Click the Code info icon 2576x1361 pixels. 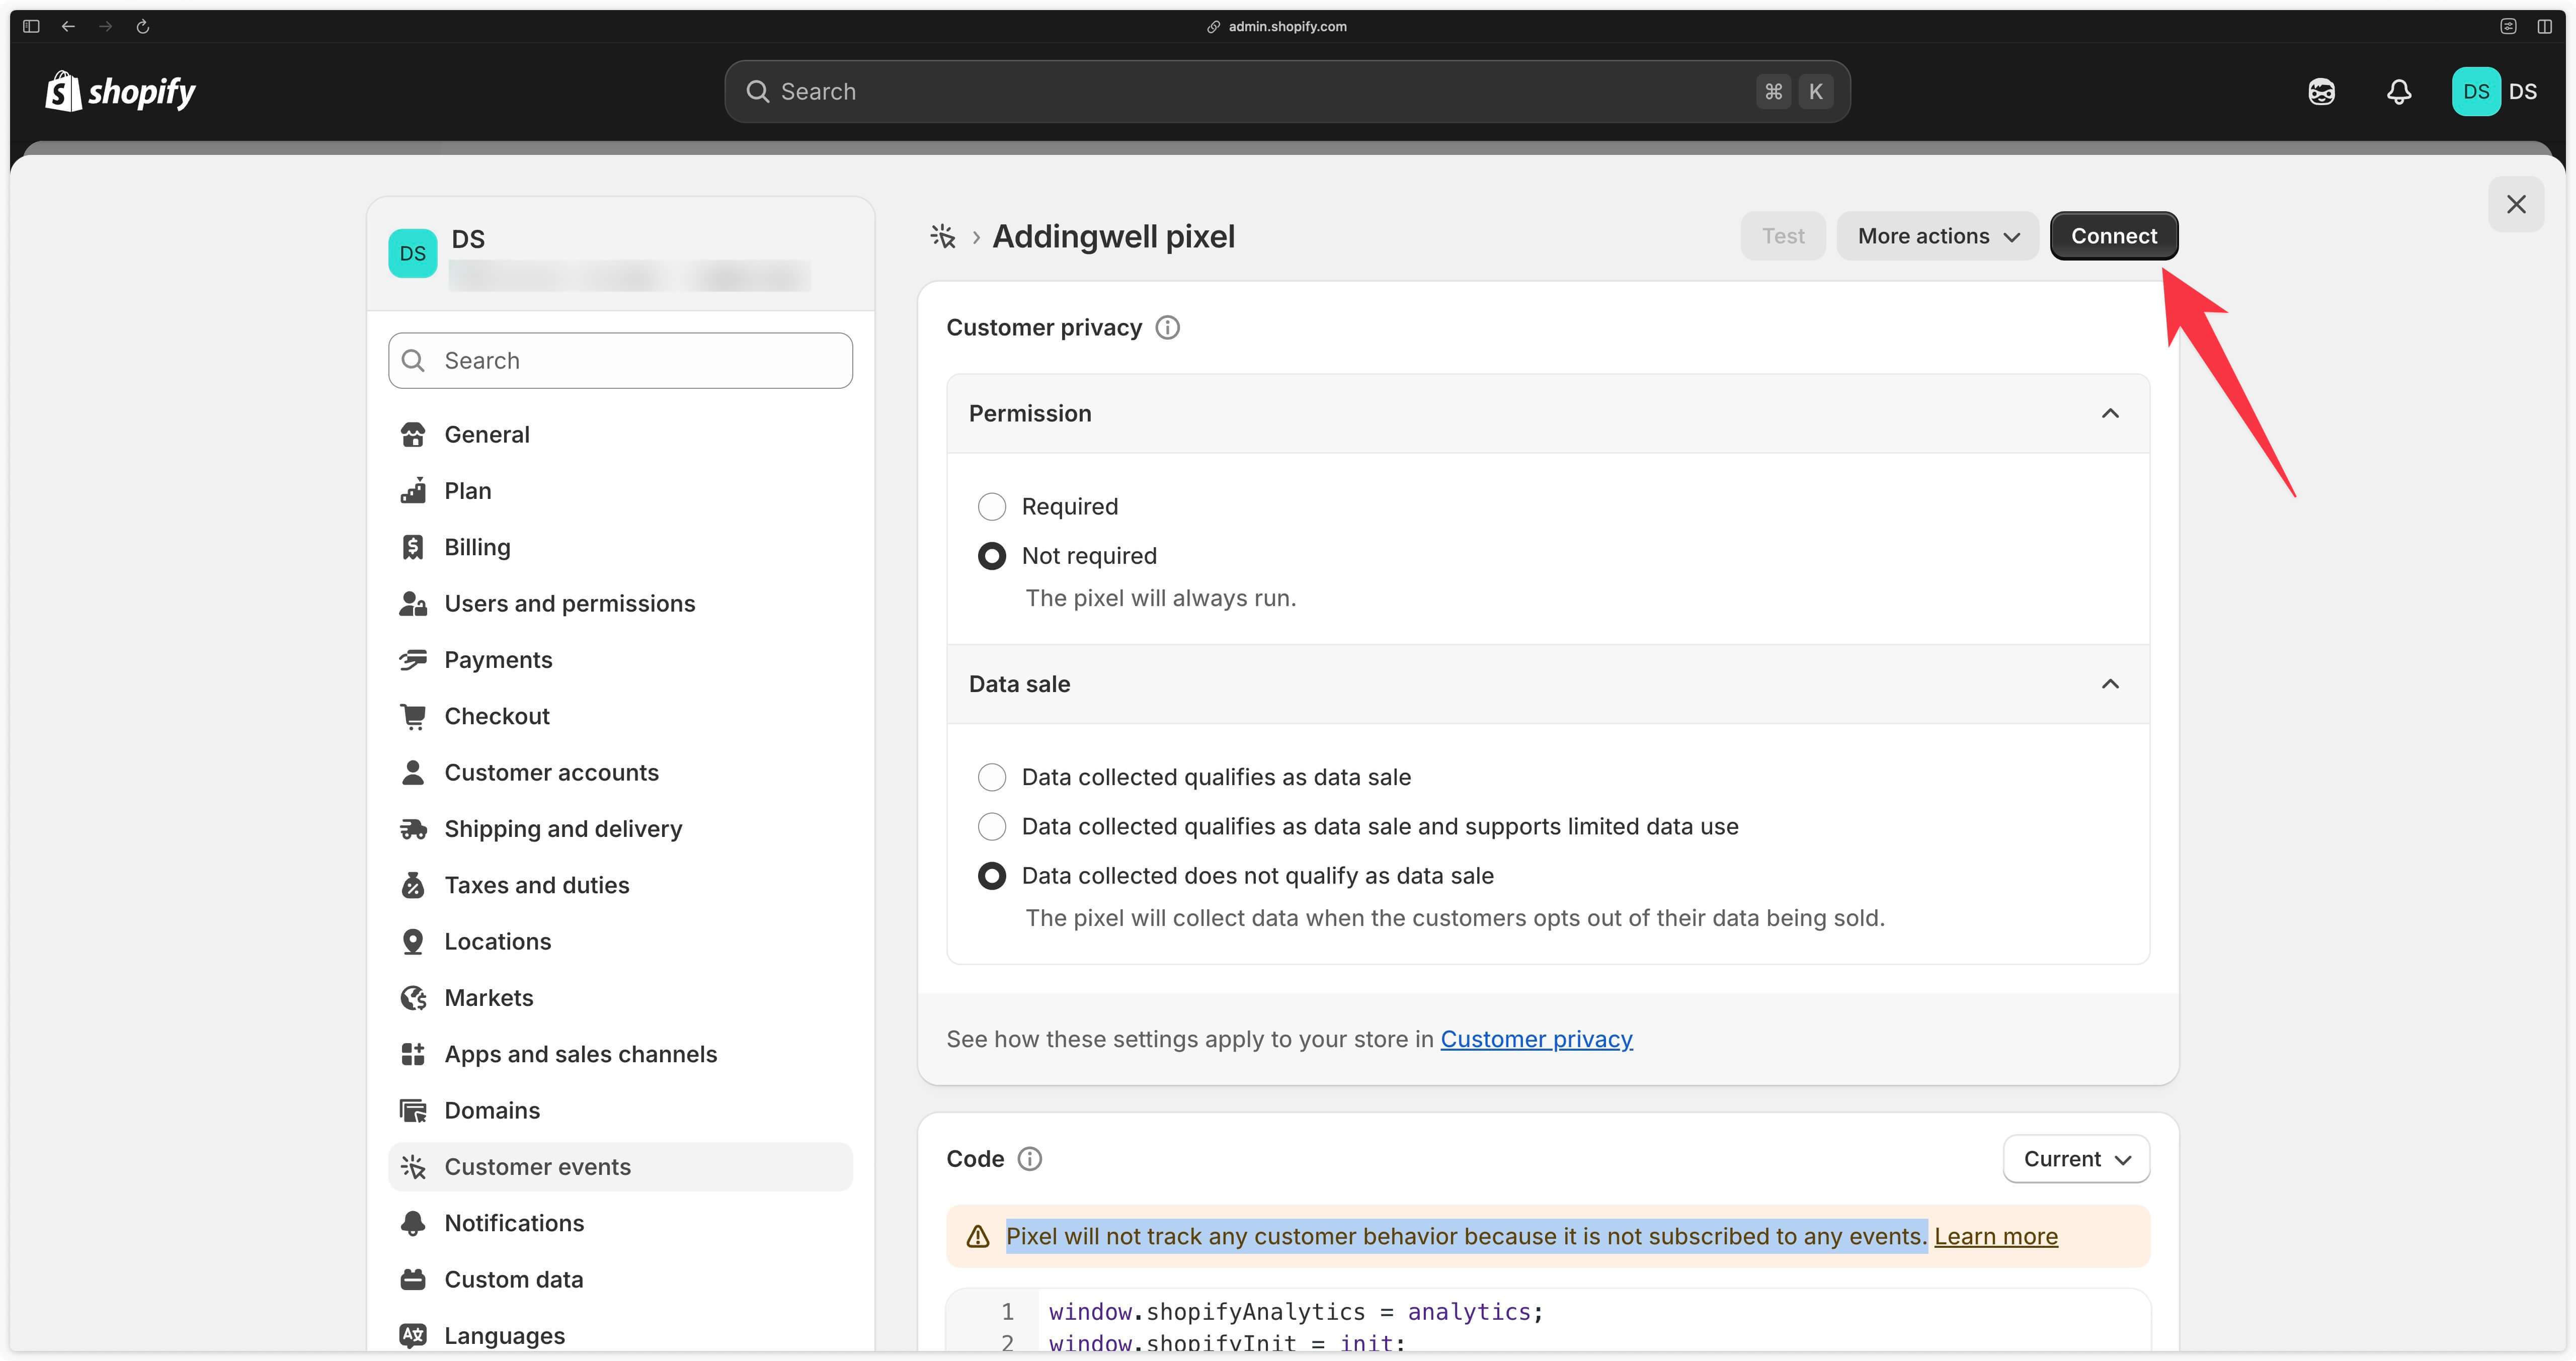point(1029,1158)
